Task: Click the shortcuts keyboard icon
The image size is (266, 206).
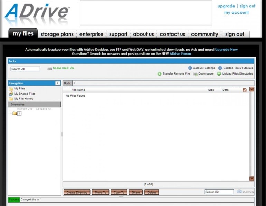Action: click(239, 192)
